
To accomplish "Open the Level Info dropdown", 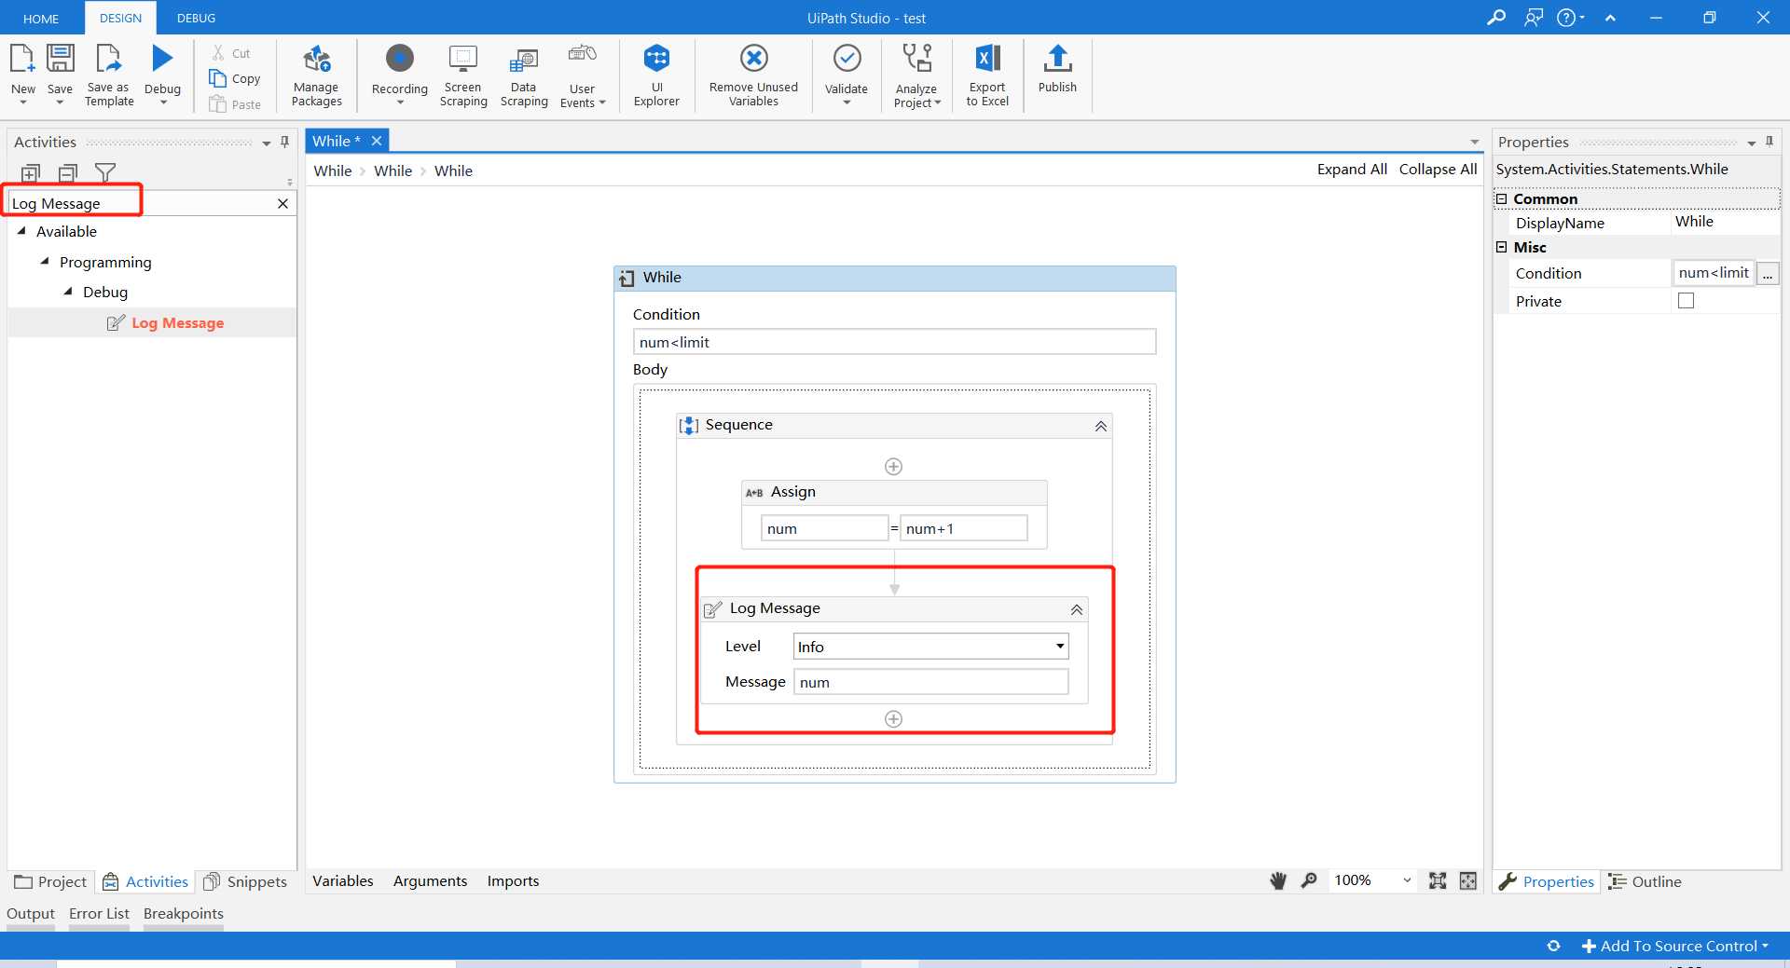I will (x=1059, y=646).
